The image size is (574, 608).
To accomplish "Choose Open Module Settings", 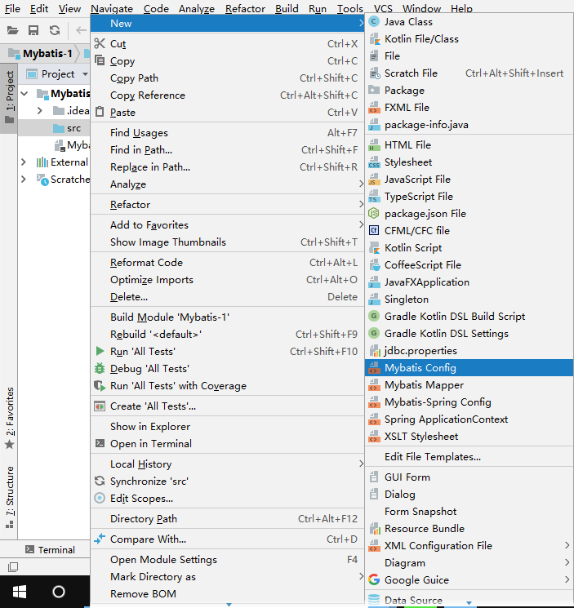I will (x=227, y=560).
